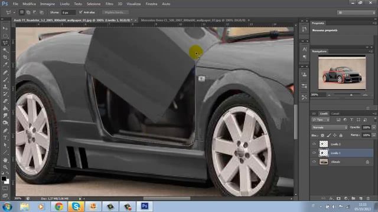Screen dimensions: 378x212
Task: Toggle lock image pixels brush icon
Action: 329,135
